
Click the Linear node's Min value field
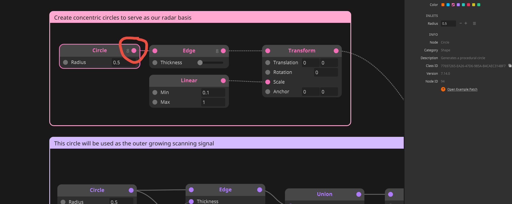point(213,92)
